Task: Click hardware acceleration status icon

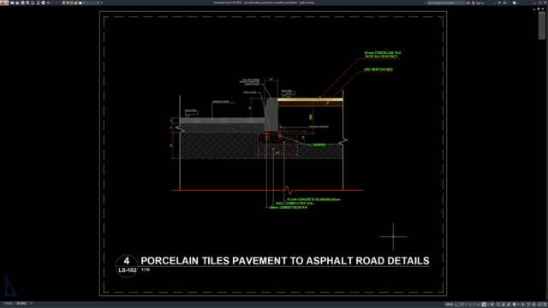Action: coord(533,305)
